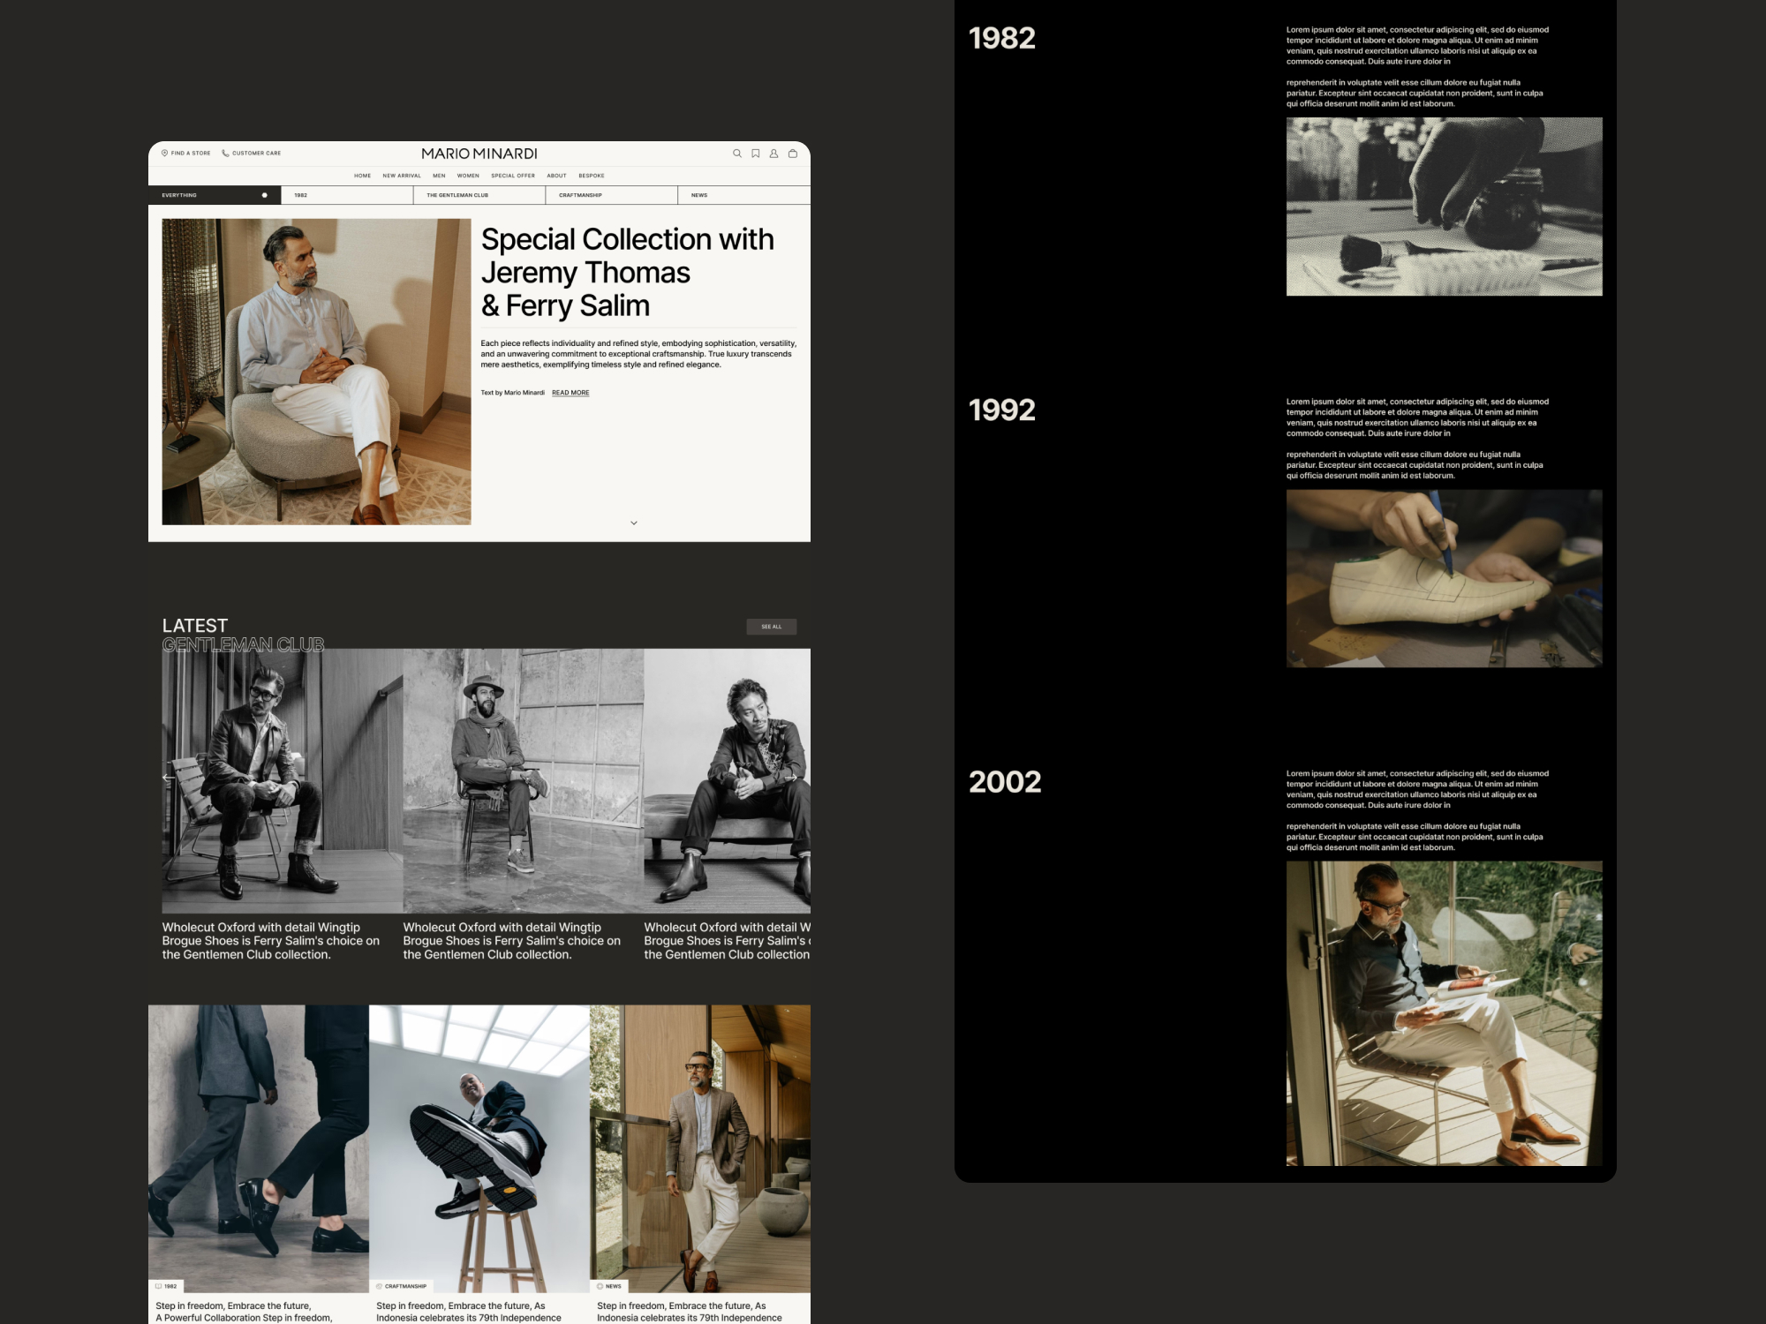Open article photo of man in tan blazer
Screen dimensions: 1766x1324
click(700, 1148)
